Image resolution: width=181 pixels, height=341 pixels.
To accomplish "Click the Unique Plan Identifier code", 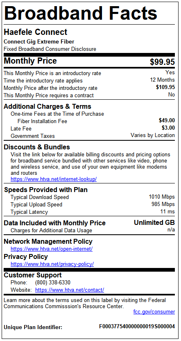I will (x=137, y=327).
